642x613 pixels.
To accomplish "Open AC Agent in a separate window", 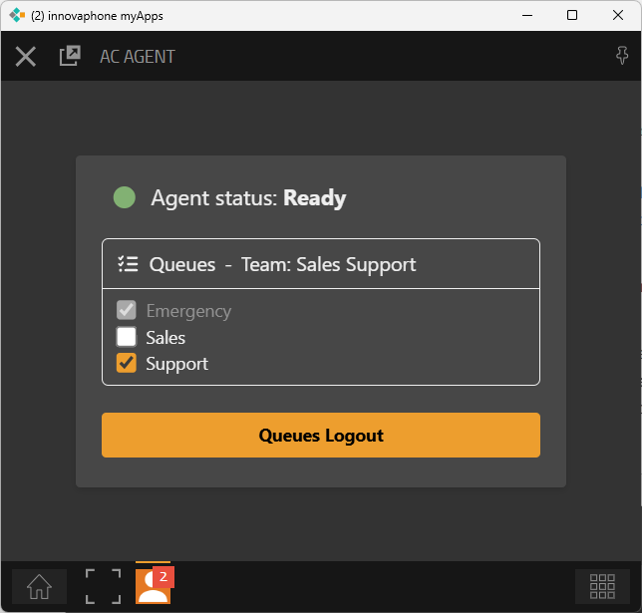I will click(x=70, y=57).
